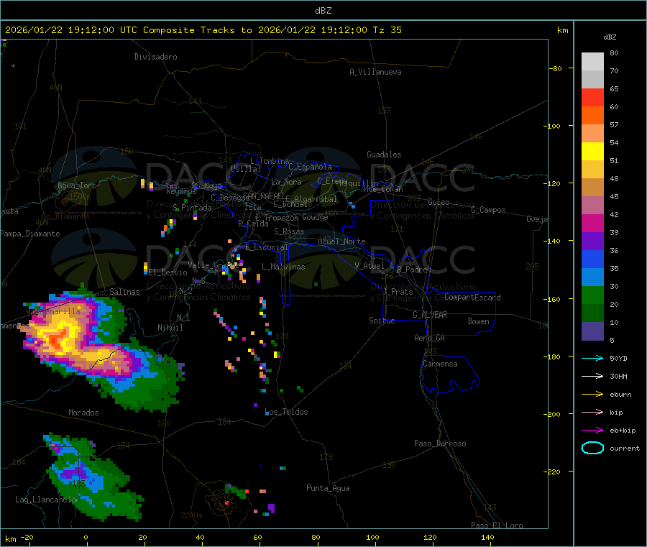This screenshot has width=647, height=547.
Task: Click the R_Padre map label
Action: point(412,270)
